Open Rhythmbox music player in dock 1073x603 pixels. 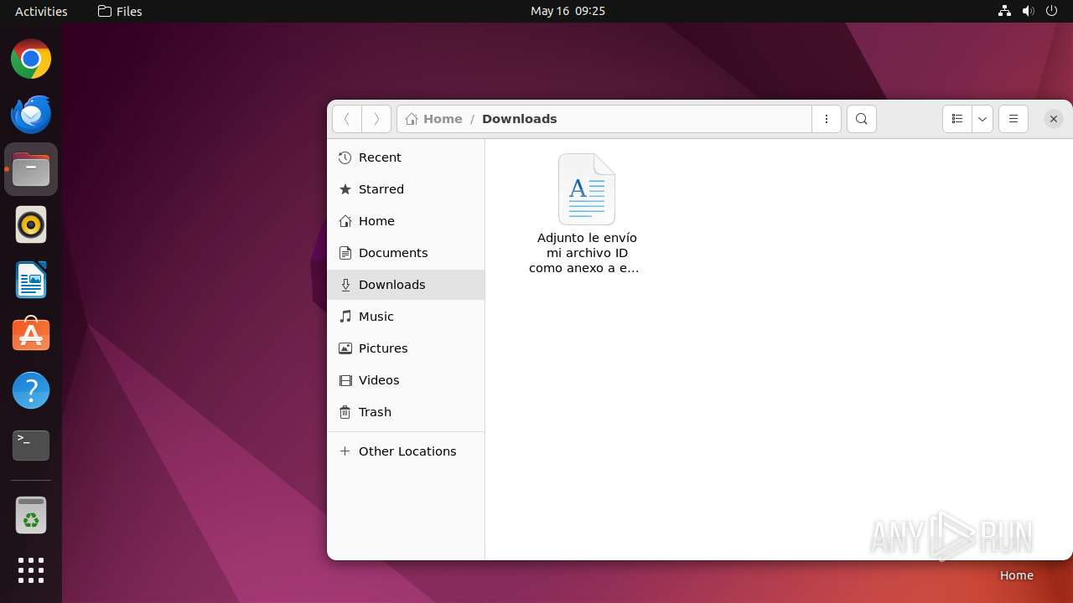pyautogui.click(x=31, y=224)
